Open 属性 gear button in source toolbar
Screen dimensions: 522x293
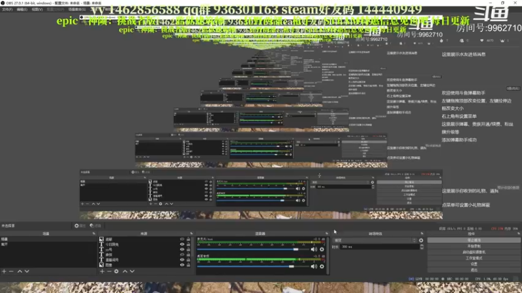(80, 225)
